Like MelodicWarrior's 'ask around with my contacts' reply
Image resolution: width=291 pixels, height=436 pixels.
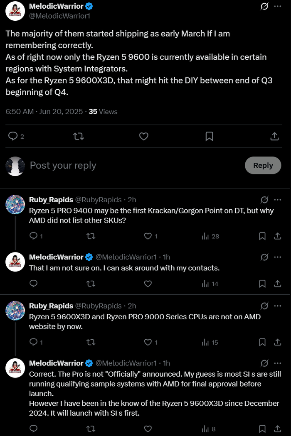148,284
